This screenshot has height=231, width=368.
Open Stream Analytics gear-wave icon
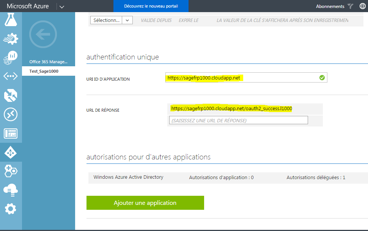pyautogui.click(x=11, y=39)
